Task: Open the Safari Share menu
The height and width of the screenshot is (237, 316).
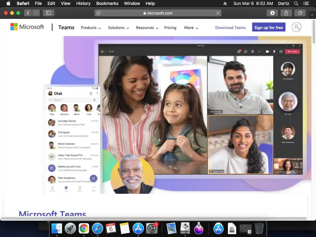Action: 286,13
